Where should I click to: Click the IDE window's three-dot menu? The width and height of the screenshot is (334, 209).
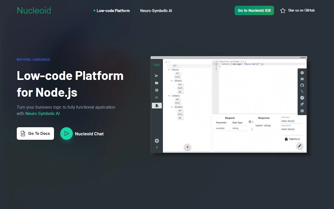click(x=303, y=58)
